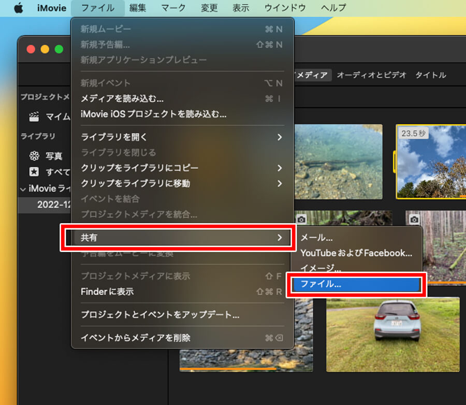Click the 23.5秒 duration badge
Image resolution: width=466 pixels, height=405 pixels.
(x=413, y=133)
